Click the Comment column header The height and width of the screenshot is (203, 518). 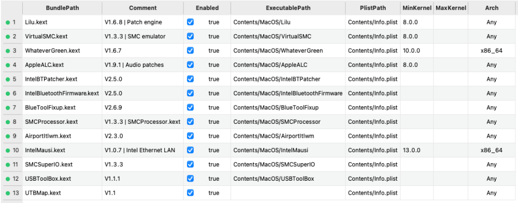[x=143, y=8]
